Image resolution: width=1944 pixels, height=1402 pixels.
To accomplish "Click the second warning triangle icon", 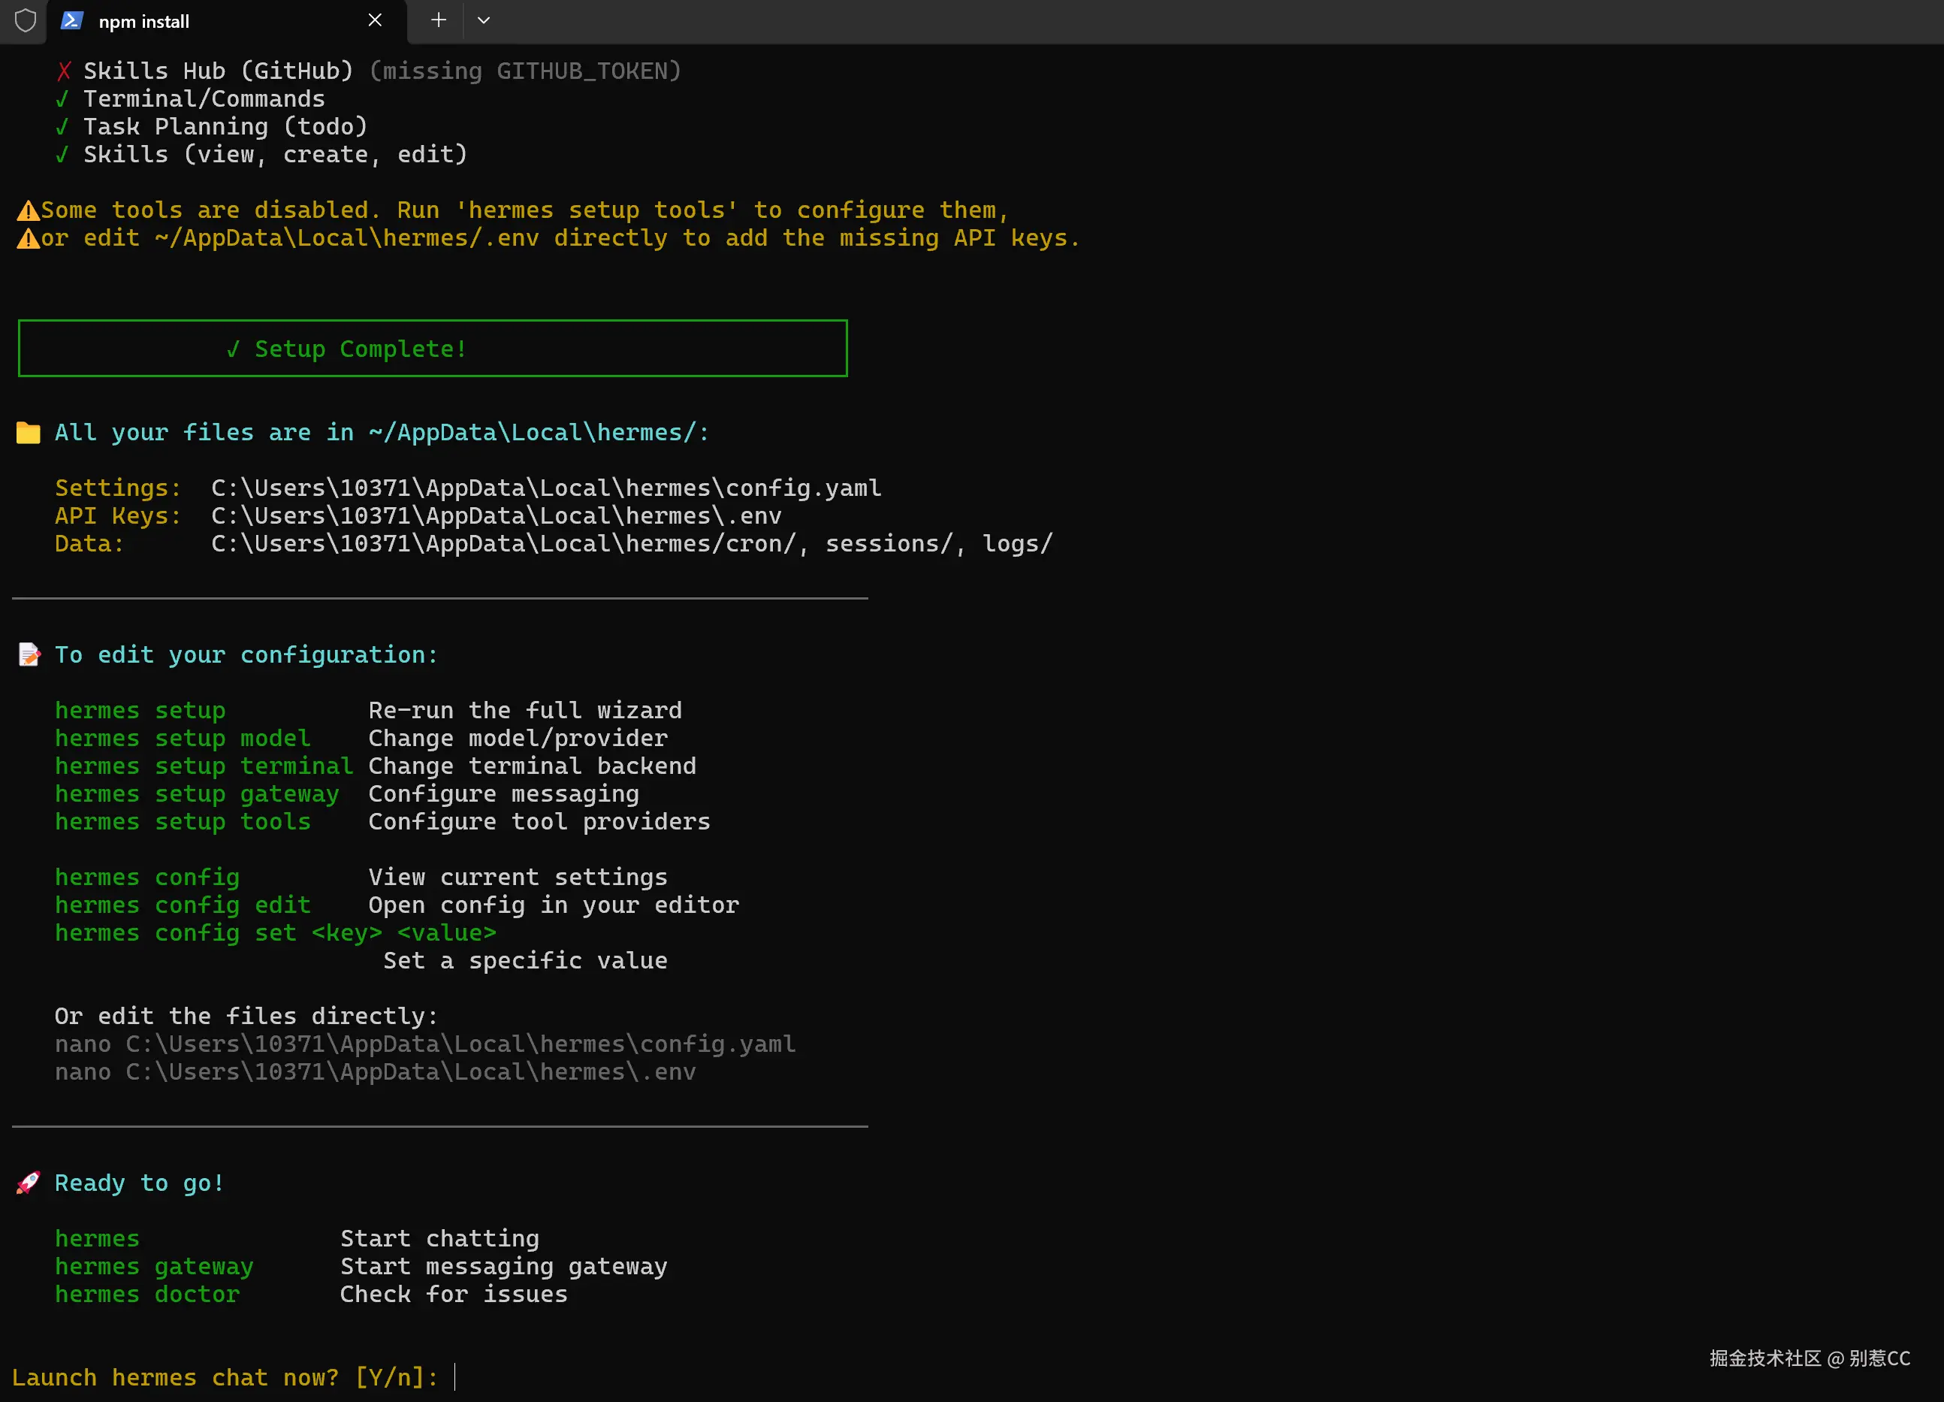I will (29, 238).
